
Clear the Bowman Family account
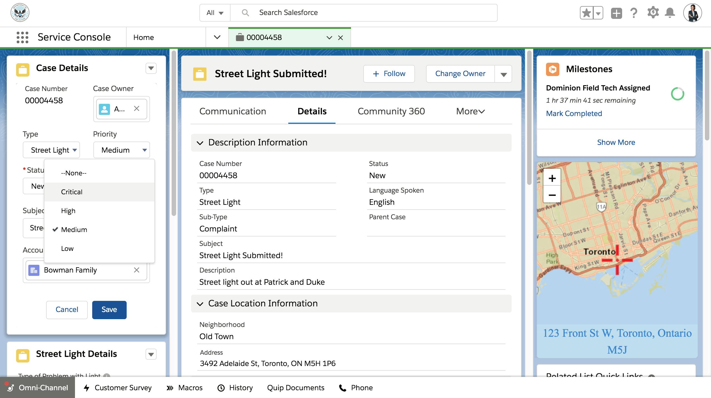click(136, 270)
